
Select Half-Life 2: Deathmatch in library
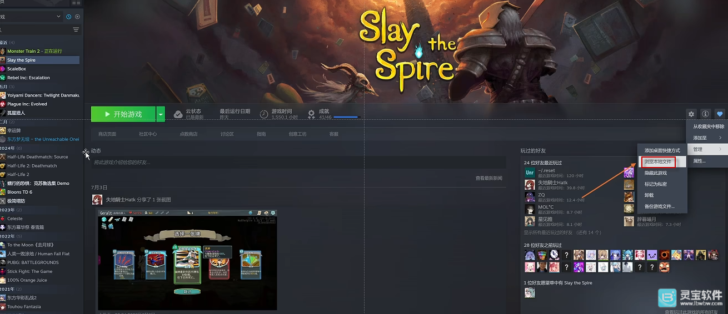point(40,165)
